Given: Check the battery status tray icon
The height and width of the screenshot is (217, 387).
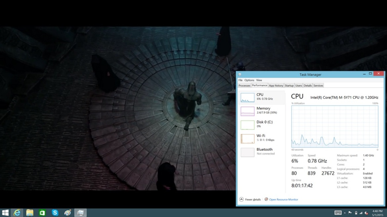Looking at the screenshot, I should (x=356, y=213).
